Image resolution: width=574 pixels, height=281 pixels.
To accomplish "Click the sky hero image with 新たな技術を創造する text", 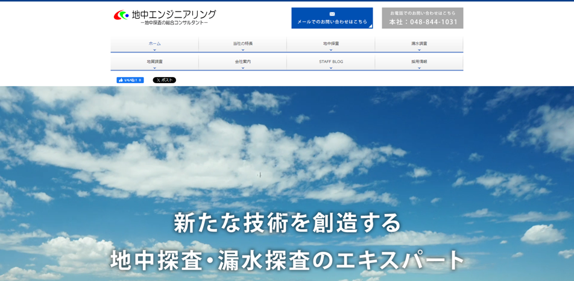I will pos(287,181).
